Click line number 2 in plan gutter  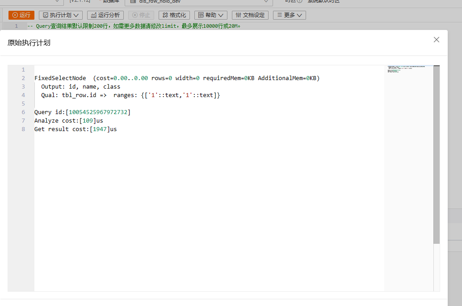click(x=23, y=78)
